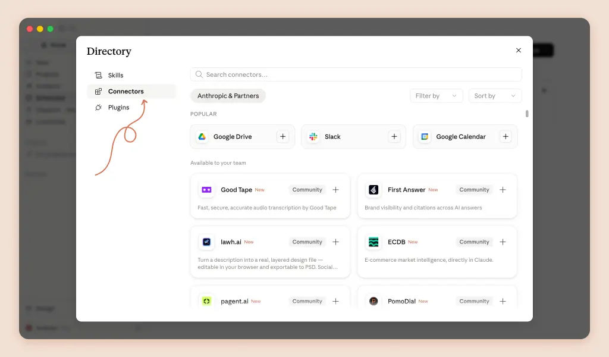Click the Slack connector name
Image resolution: width=609 pixels, height=357 pixels.
332,136
